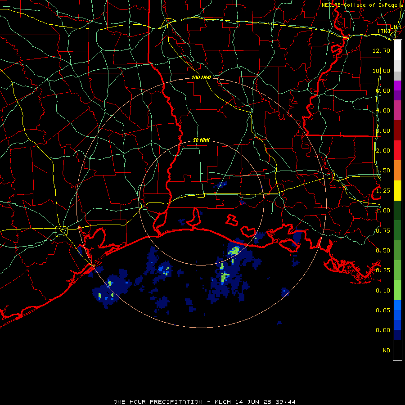Select the orange legend color swatch
The width and height of the screenshot is (405, 405).
(x=397, y=170)
